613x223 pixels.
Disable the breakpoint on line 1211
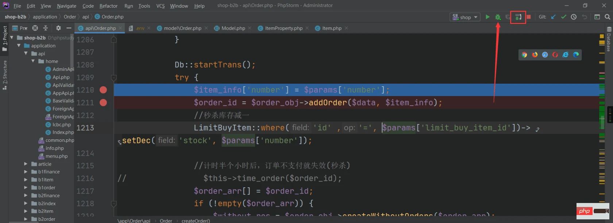click(103, 103)
